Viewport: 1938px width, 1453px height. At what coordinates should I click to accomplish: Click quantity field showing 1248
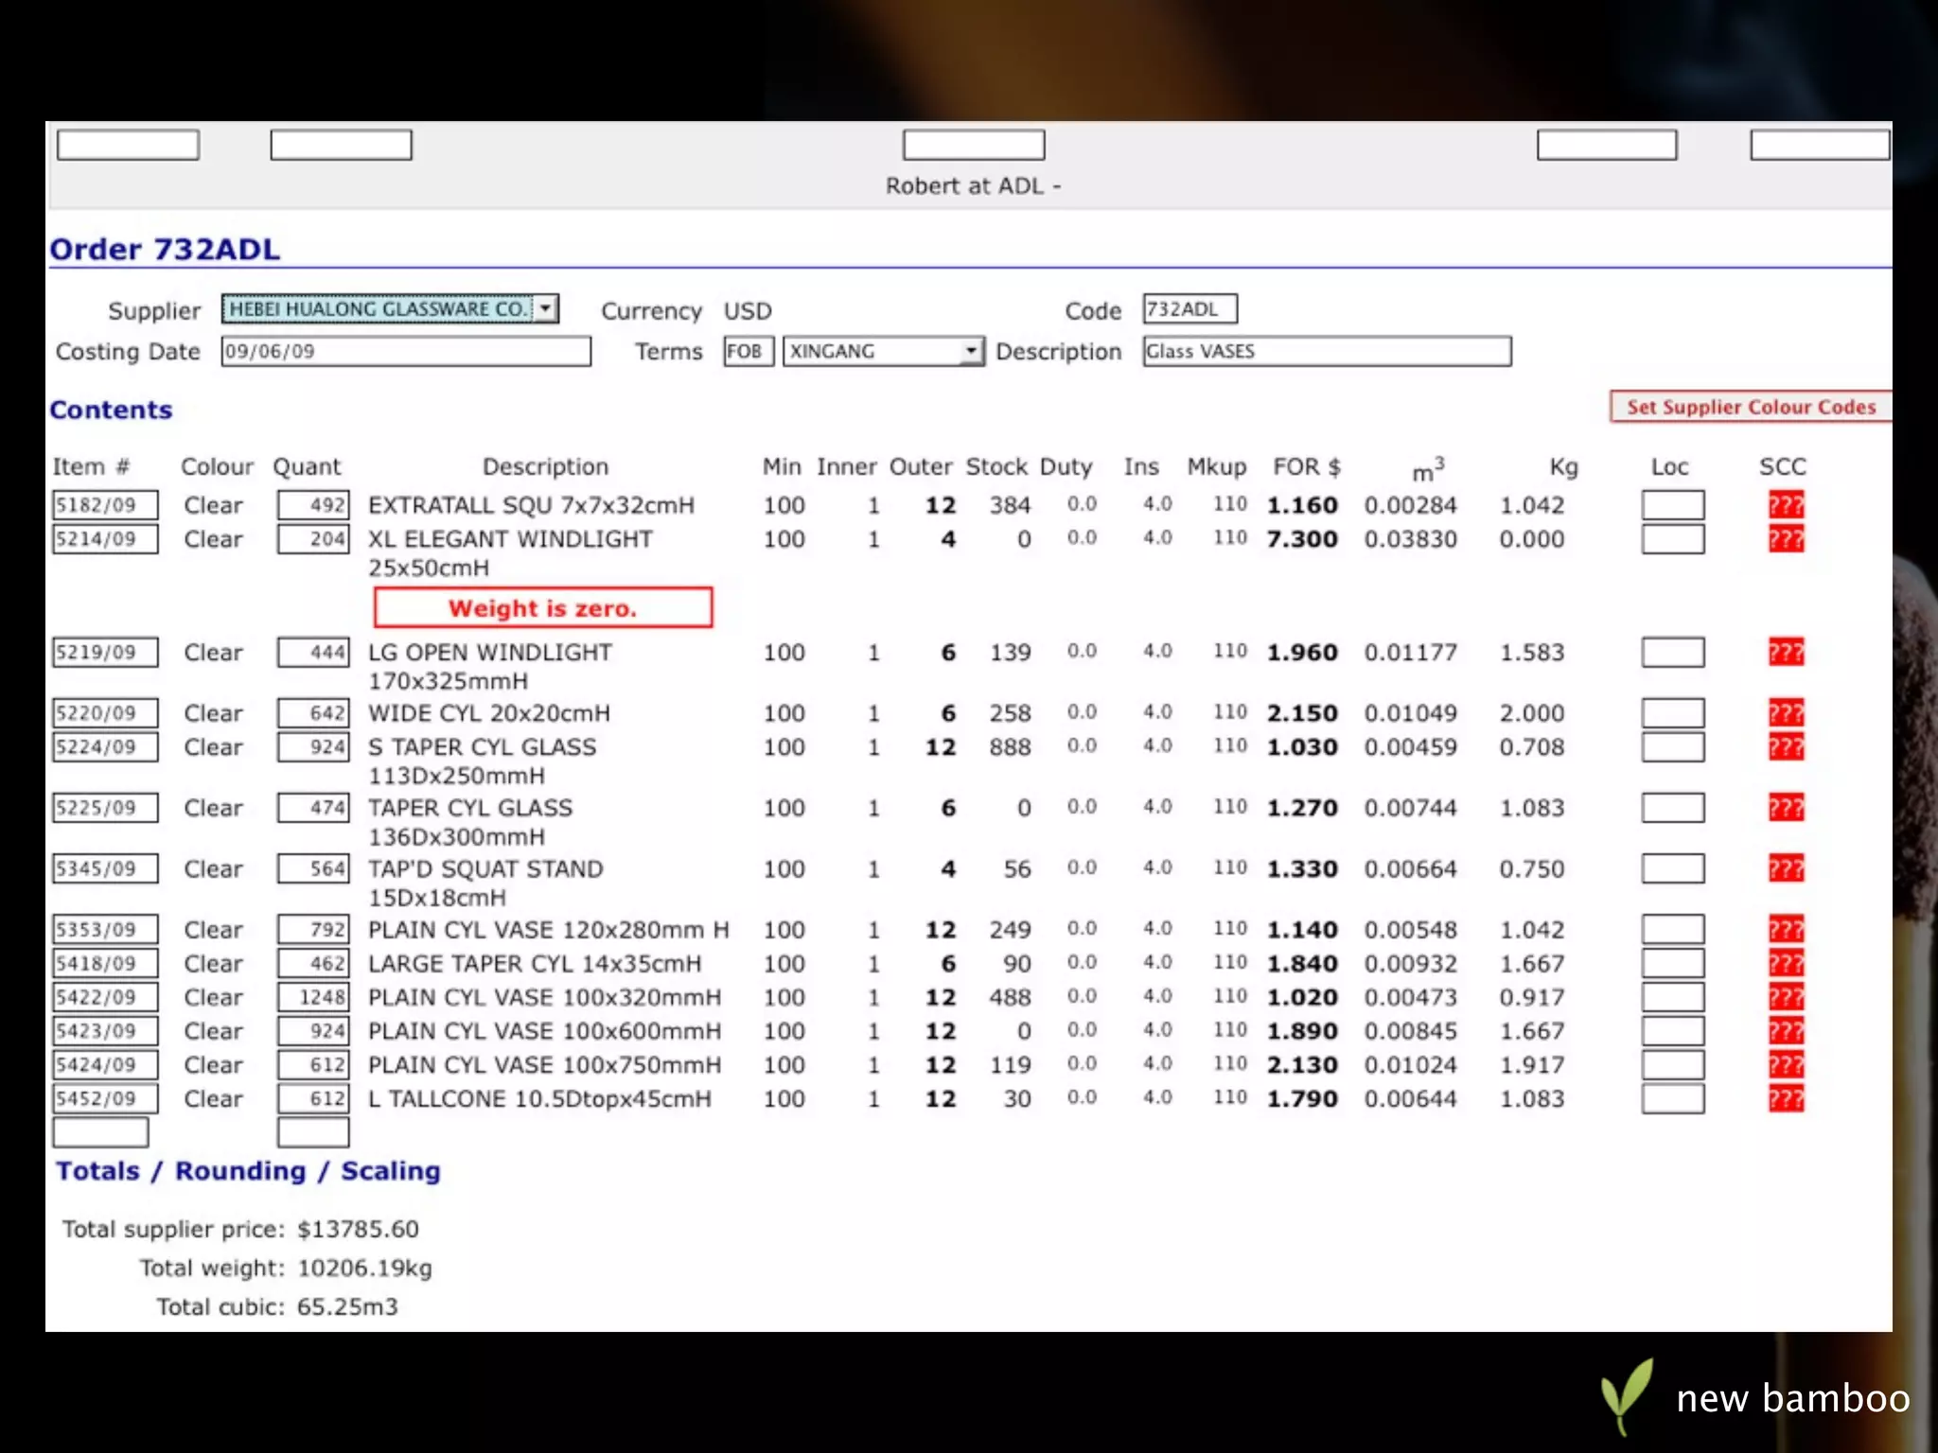point(313,997)
